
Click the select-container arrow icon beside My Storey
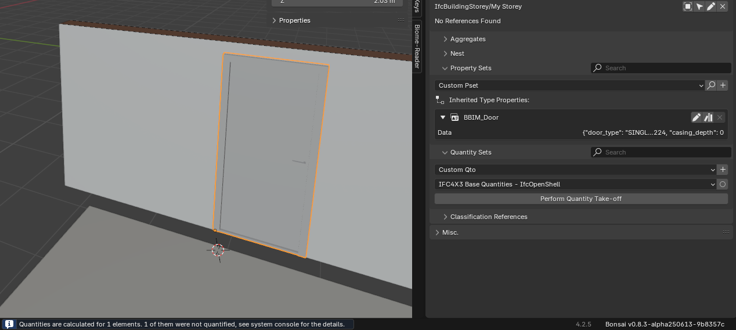(699, 6)
